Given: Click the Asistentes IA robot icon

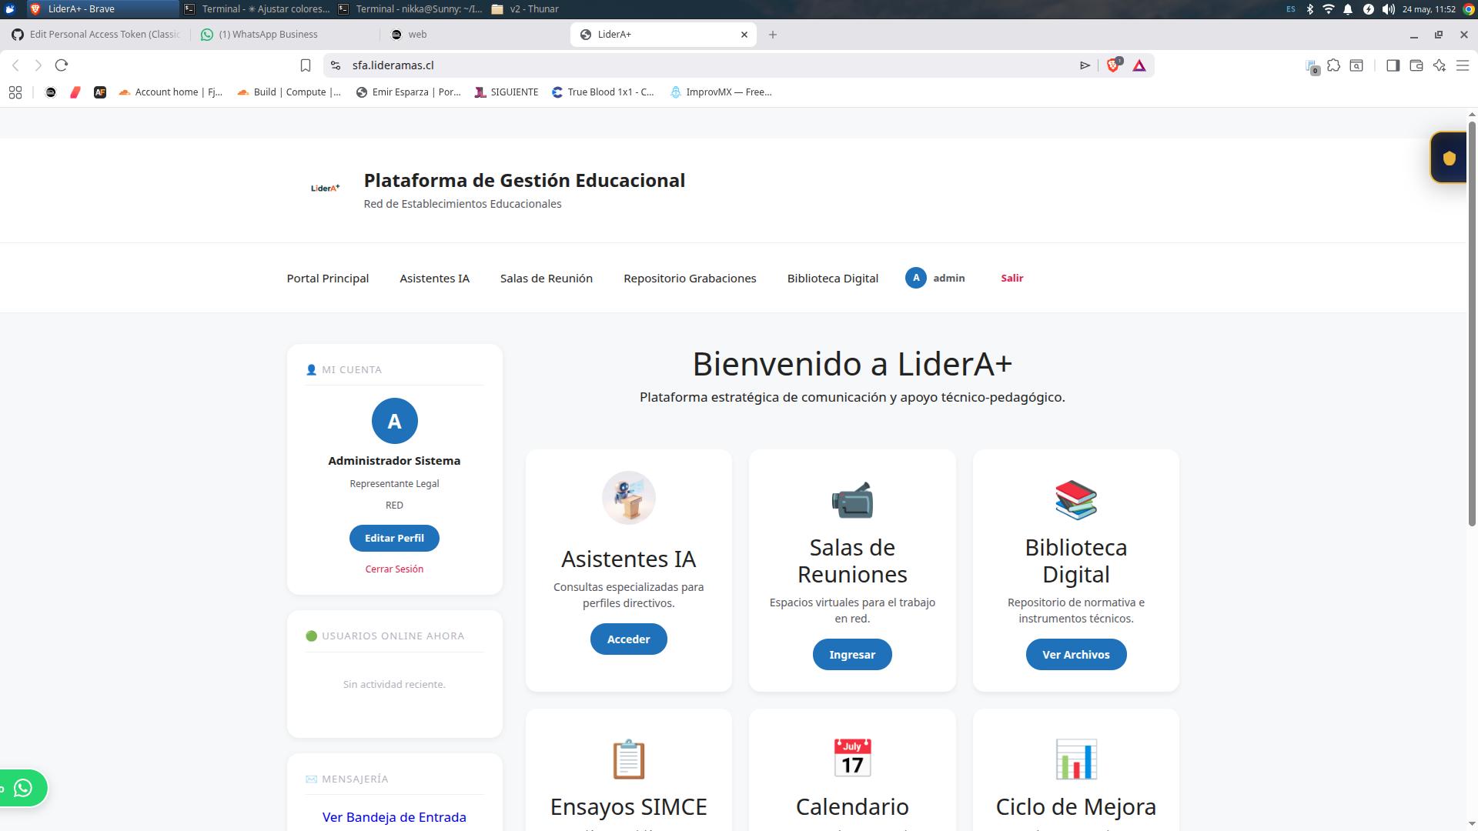Looking at the screenshot, I should [628, 498].
